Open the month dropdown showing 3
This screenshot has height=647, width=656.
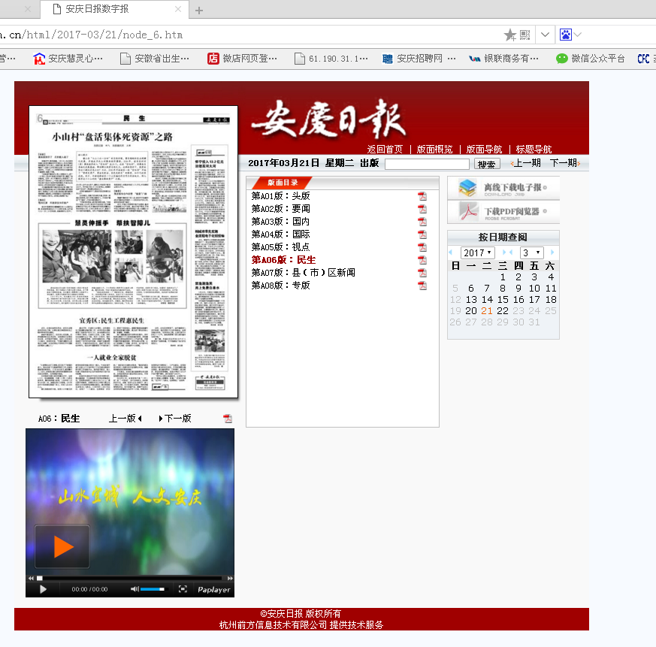tap(532, 252)
